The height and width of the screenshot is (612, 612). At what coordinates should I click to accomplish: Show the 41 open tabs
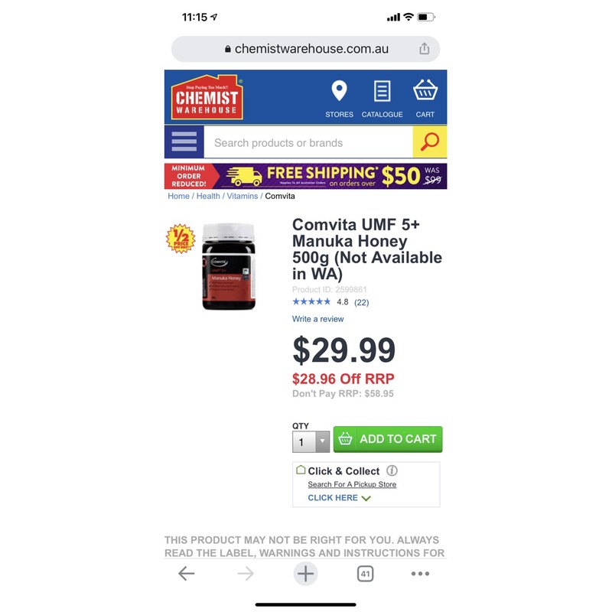[x=365, y=574]
